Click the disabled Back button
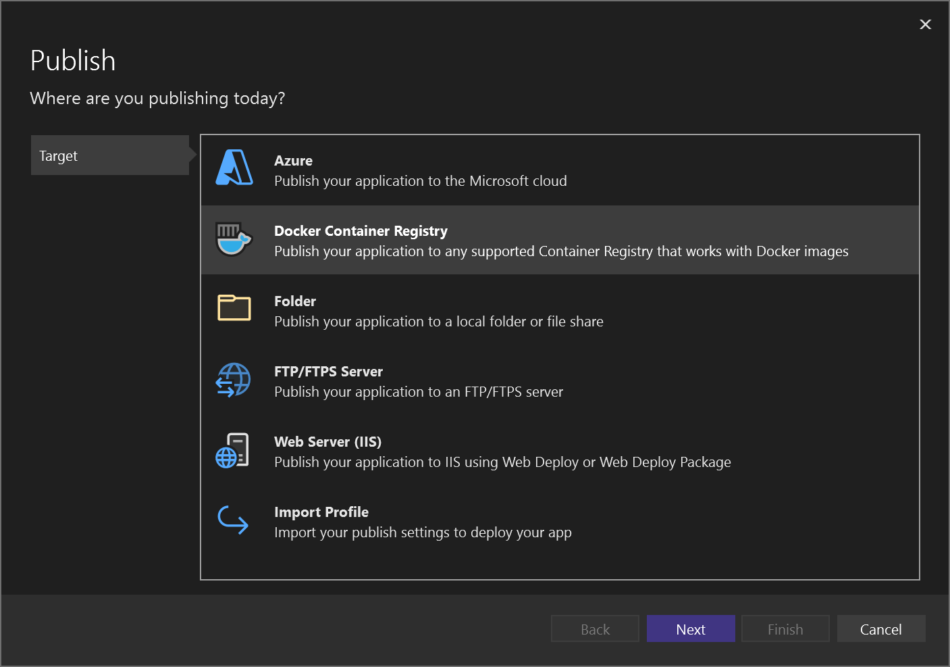950x667 pixels. click(x=594, y=628)
